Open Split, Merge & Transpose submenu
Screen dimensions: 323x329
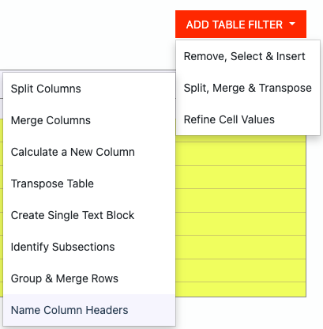pyautogui.click(x=248, y=88)
